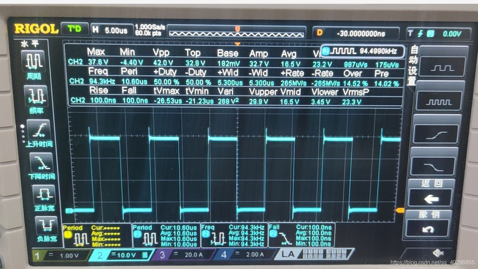
Task: Click the +Wid value 5.300us
Action: [230, 83]
